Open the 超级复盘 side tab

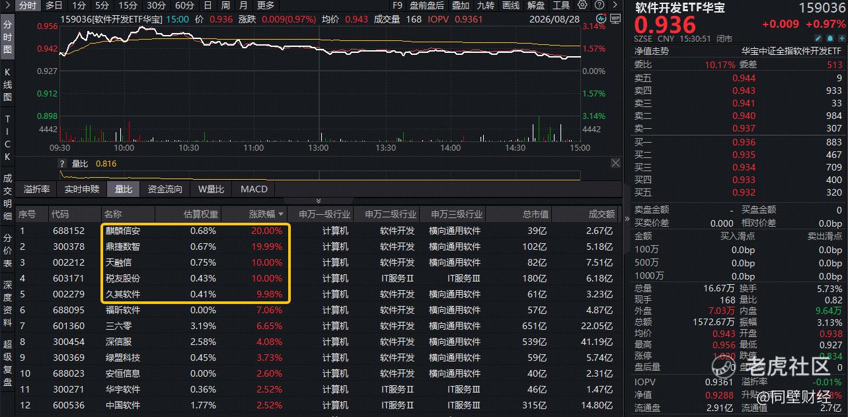point(7,363)
